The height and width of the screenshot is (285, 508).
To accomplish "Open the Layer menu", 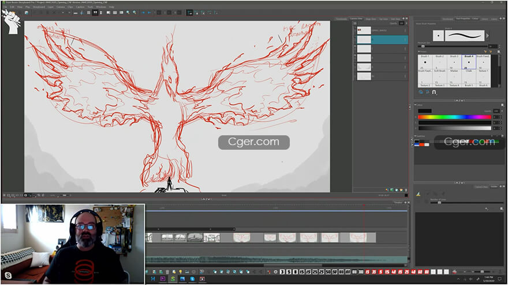I will coord(51,7).
